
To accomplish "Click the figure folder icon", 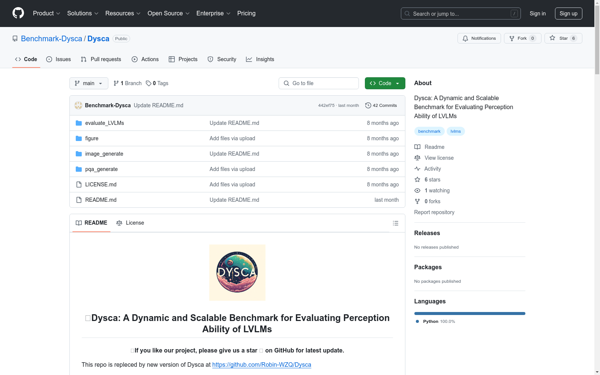I will coord(79,138).
